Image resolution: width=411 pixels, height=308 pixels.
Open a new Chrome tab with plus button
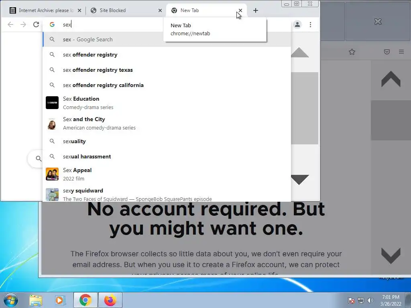[256, 10]
